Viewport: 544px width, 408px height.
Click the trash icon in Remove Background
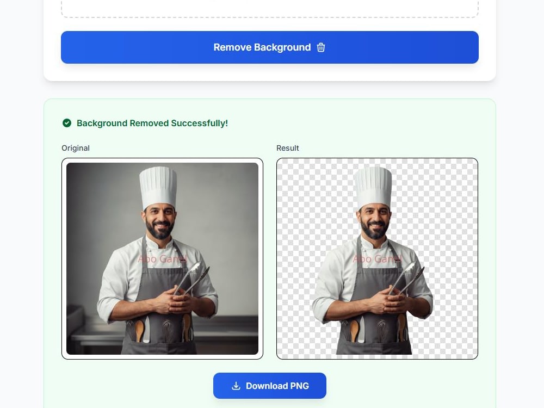coord(321,47)
